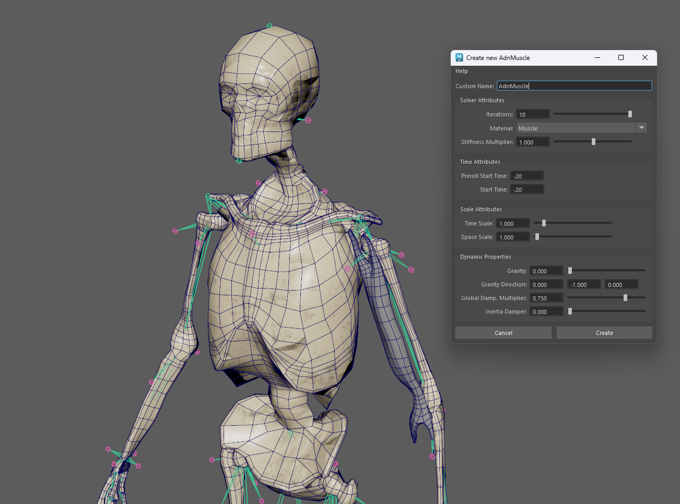Image resolution: width=680 pixels, height=504 pixels.
Task: Click the Iterations value field
Action: pos(533,114)
